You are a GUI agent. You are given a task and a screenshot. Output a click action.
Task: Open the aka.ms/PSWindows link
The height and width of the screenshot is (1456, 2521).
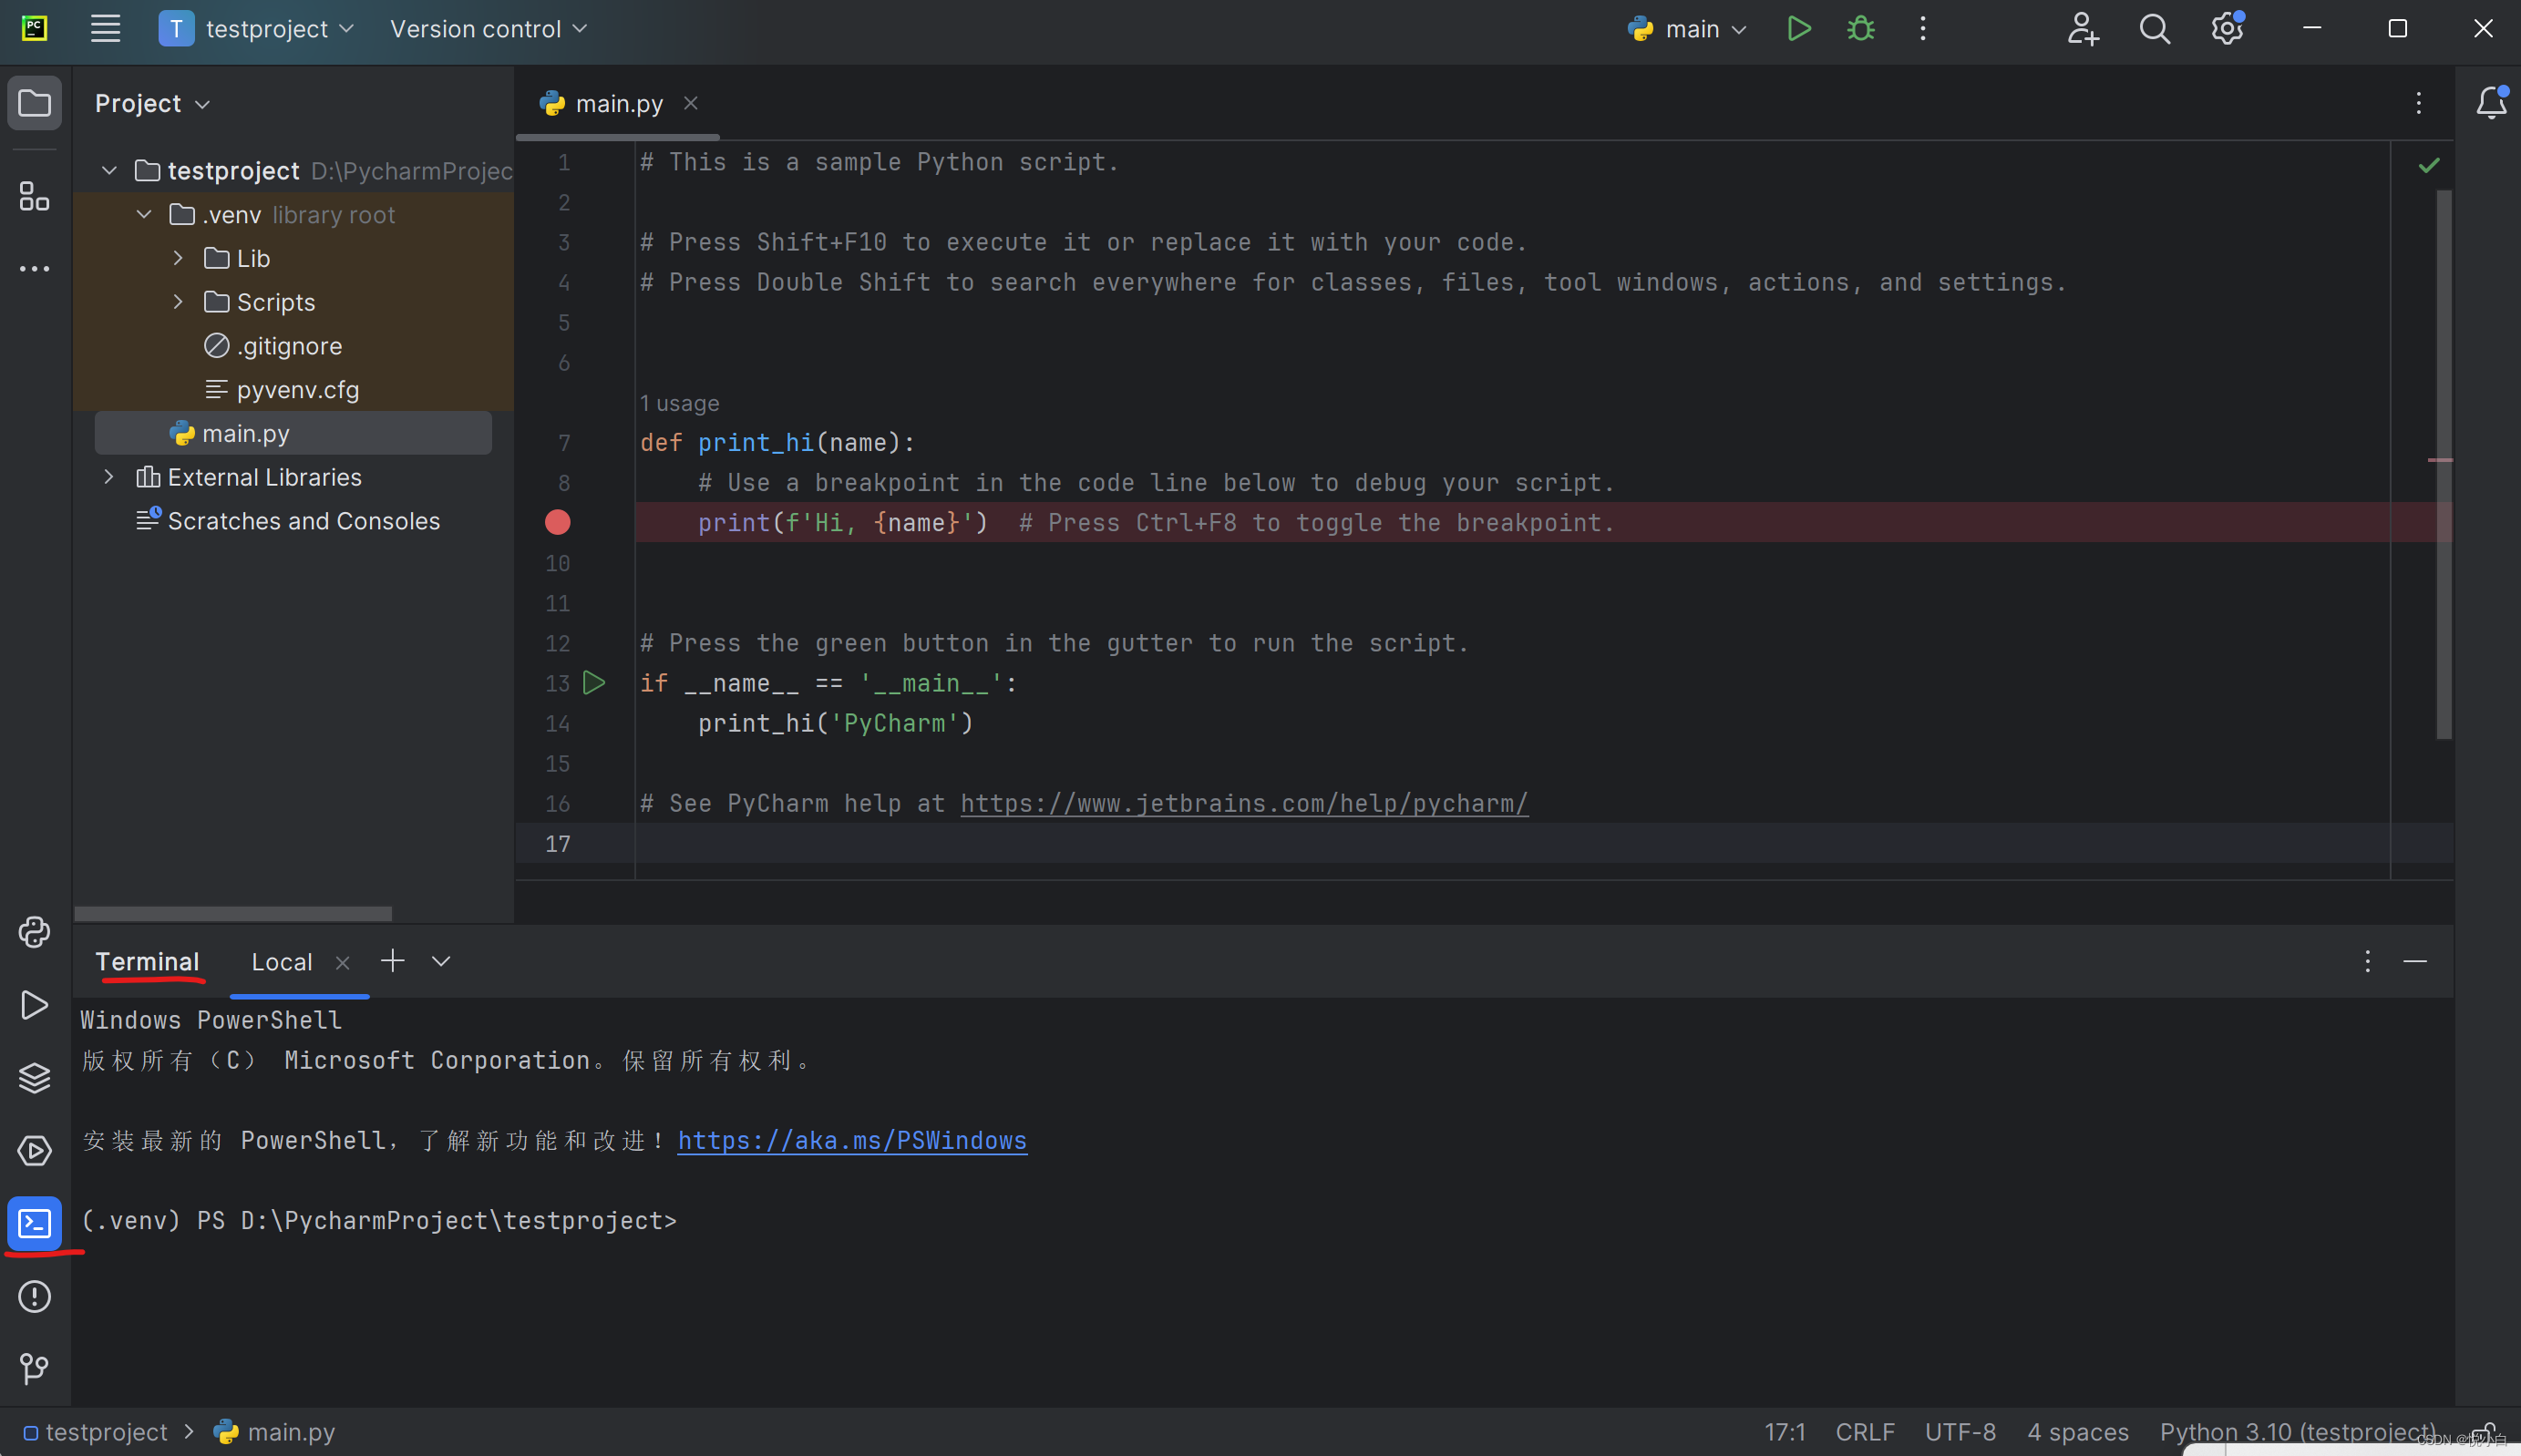tap(852, 1140)
